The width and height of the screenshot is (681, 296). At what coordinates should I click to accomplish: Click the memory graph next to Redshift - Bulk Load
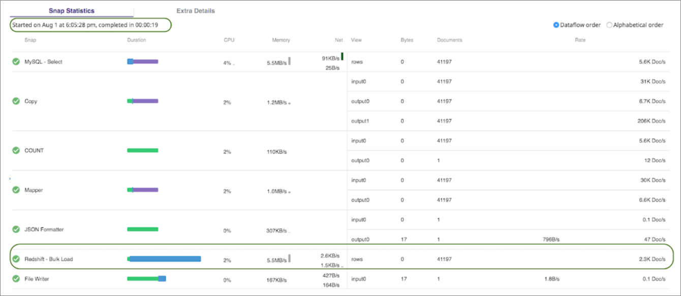click(x=290, y=258)
